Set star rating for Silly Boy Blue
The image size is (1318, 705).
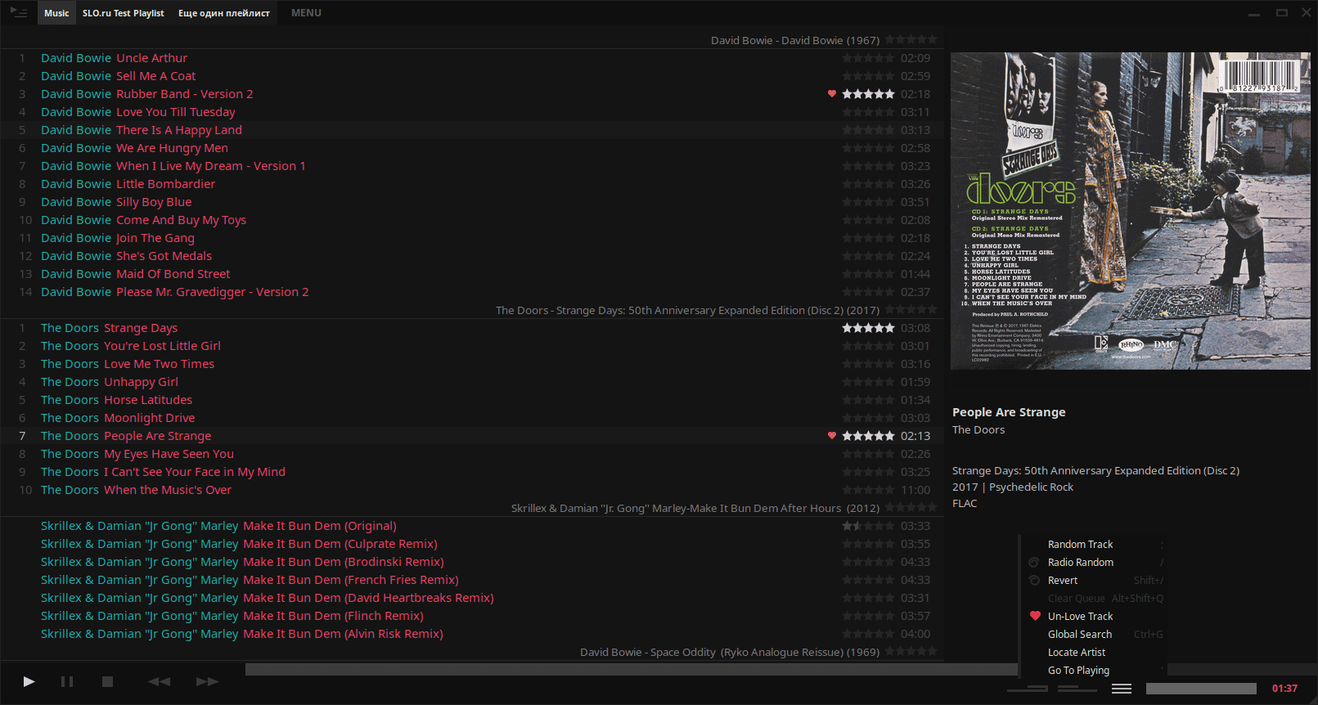[868, 202]
